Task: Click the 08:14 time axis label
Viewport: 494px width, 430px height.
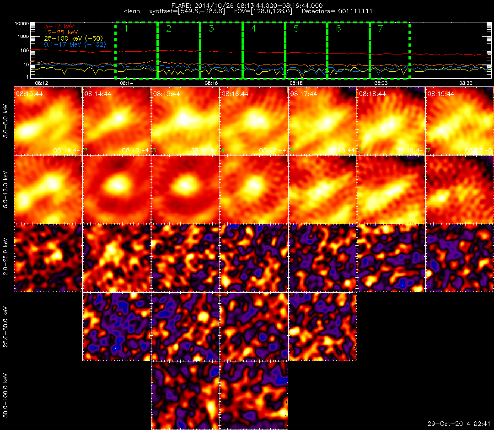Action: [x=126, y=83]
